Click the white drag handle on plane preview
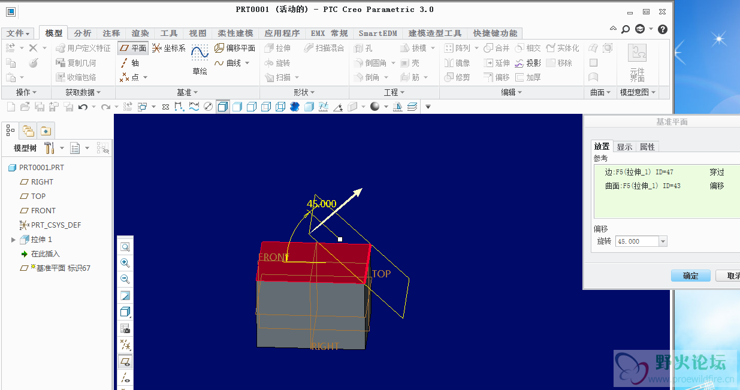The image size is (740, 390). click(340, 239)
